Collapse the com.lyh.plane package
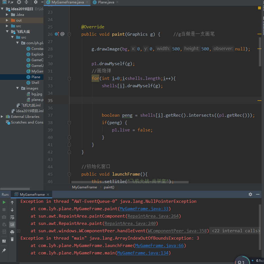The image size is (264, 264). coord(18,43)
